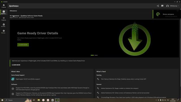Viewport: 181px width, 102px height.
Task: Open the Windows Start menu
Action: (x=2, y=100)
